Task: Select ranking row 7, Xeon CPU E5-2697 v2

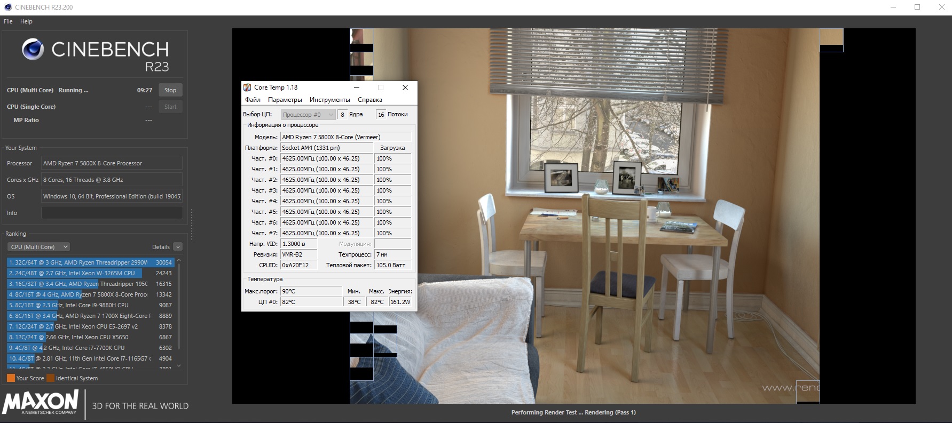Action: tap(90, 326)
